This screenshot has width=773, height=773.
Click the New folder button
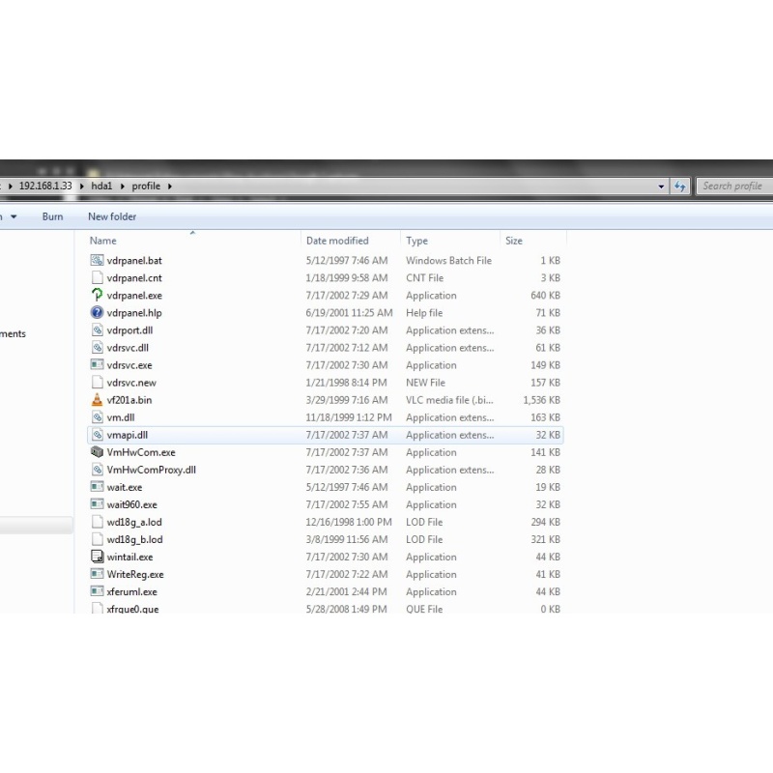click(112, 217)
